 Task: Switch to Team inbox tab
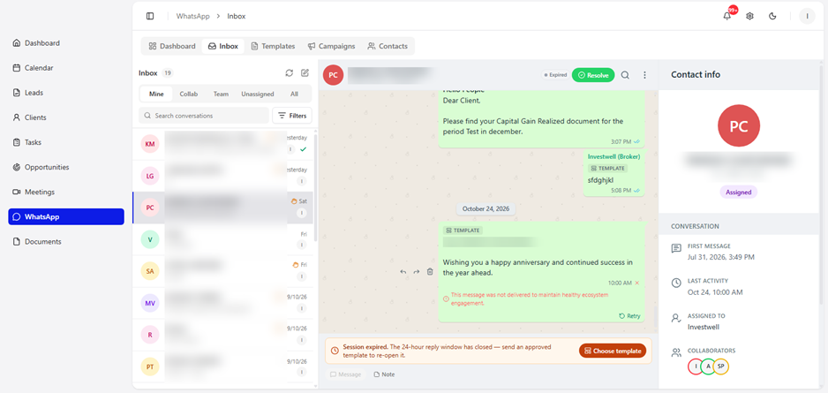(x=221, y=94)
